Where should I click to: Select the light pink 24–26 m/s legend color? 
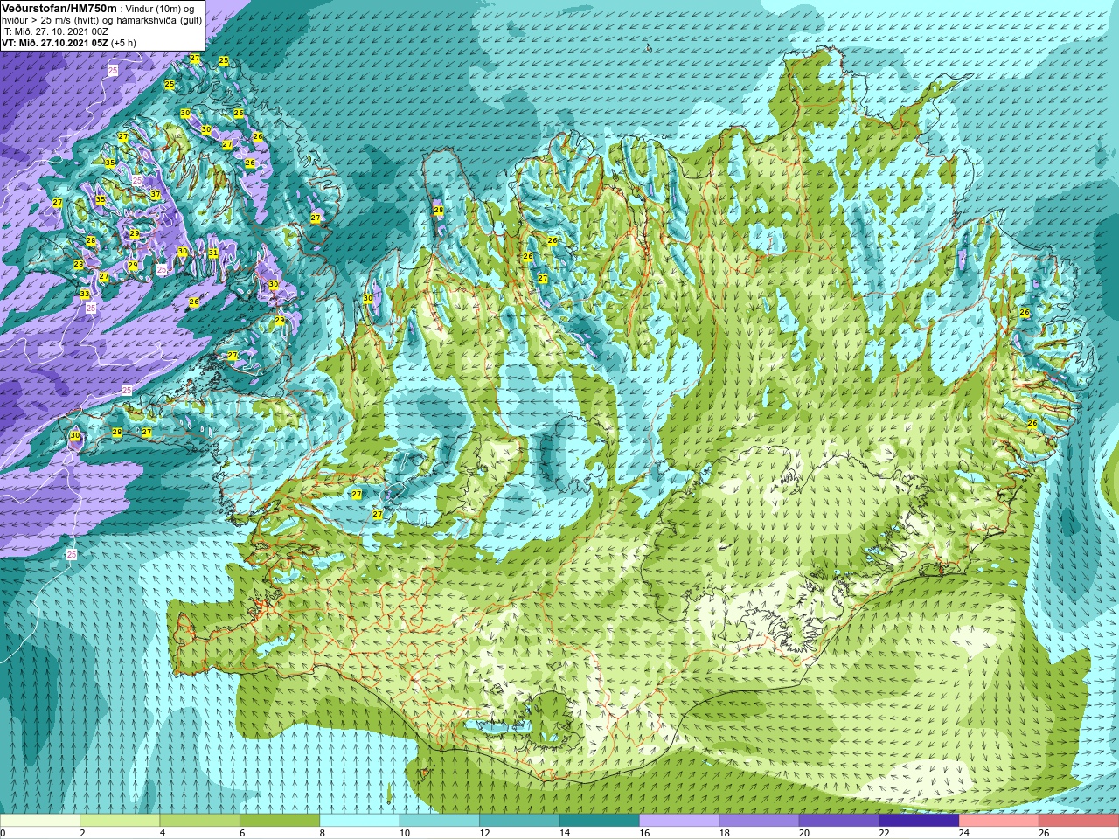point(998,821)
